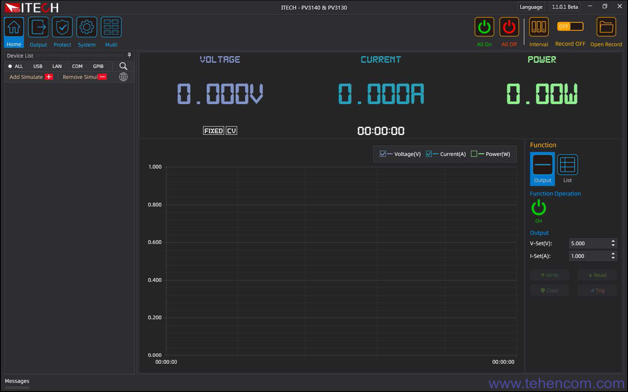Screen dimensions: 628x392
Task: Click the 1.1.0.1 Beta version label
Action: pos(565,7)
